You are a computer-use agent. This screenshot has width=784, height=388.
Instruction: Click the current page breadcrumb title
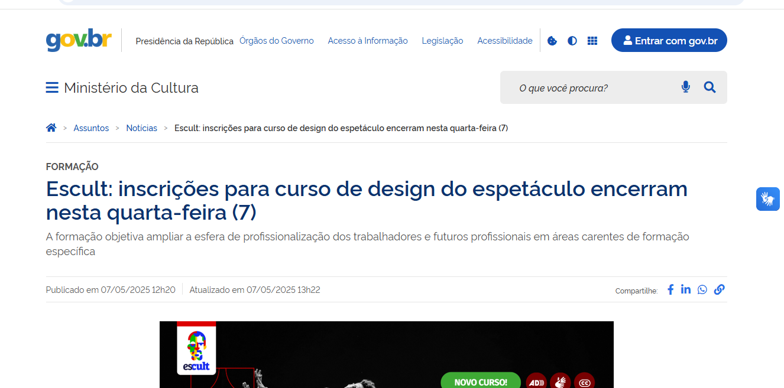coord(341,128)
